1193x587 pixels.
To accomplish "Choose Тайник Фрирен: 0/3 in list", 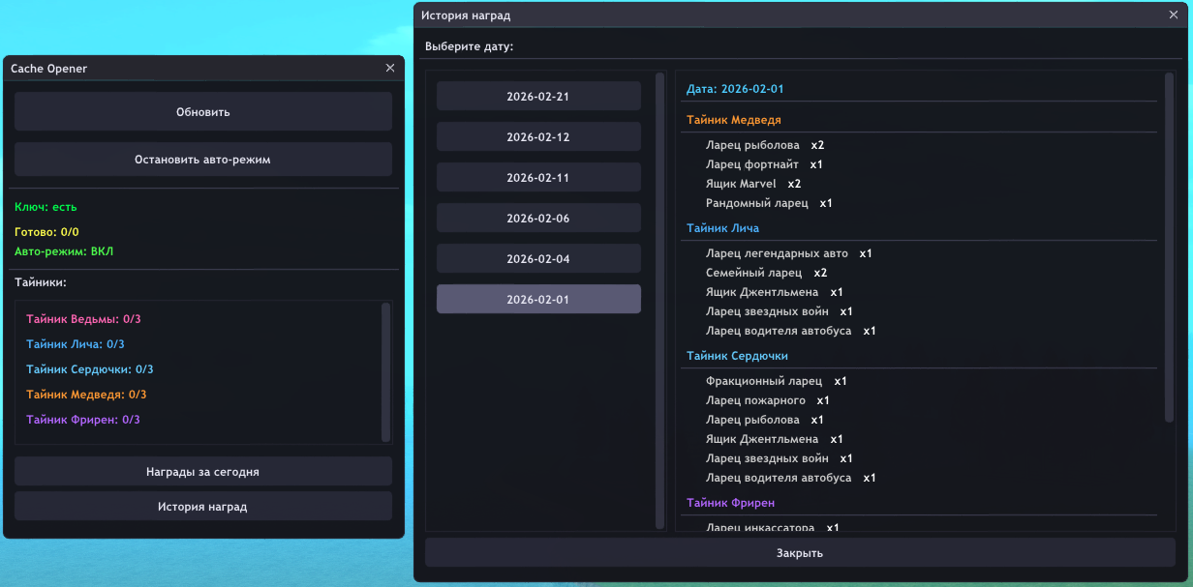I will tap(83, 420).
